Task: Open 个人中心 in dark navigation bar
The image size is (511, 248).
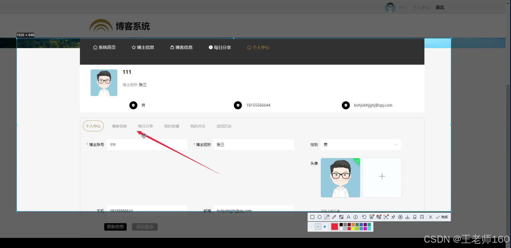Action: (x=258, y=47)
